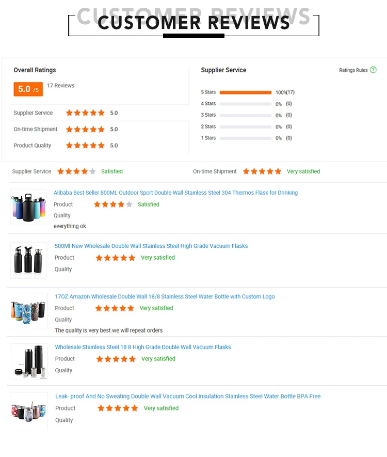Click the colorful 800ML flask product thumbnail
387x457 pixels.
[28, 207]
